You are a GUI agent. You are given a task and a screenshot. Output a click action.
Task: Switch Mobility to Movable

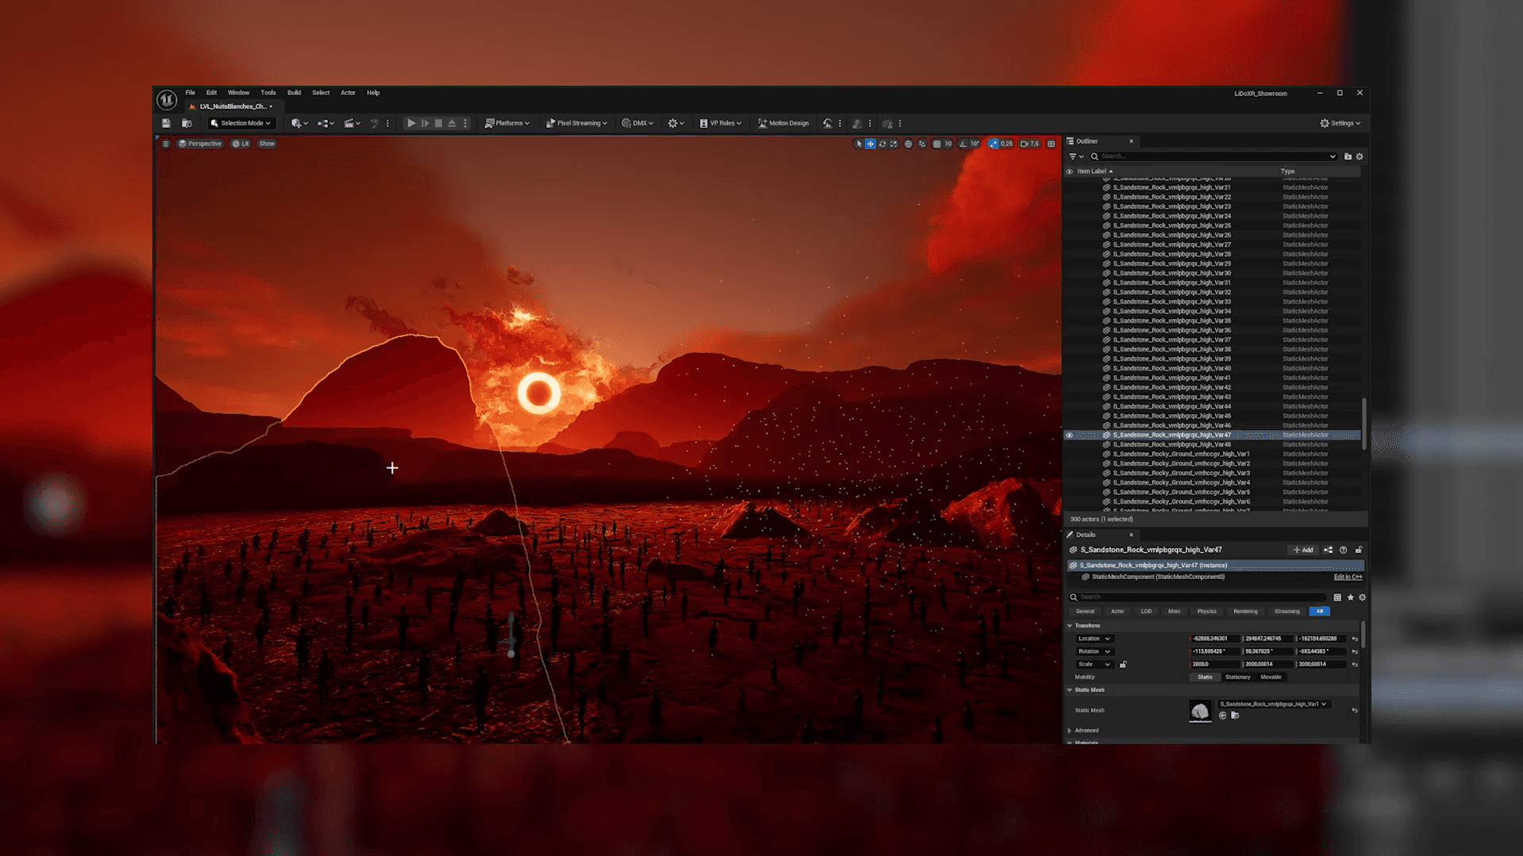(1271, 677)
